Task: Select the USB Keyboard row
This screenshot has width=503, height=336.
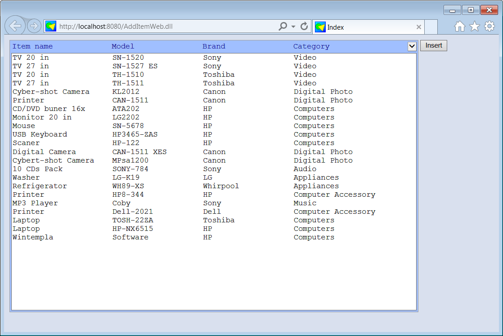Action: pos(214,134)
